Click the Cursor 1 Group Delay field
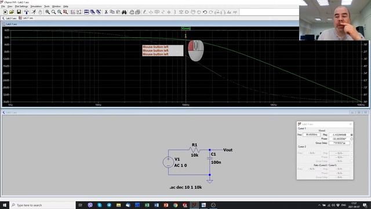 (x=339, y=143)
